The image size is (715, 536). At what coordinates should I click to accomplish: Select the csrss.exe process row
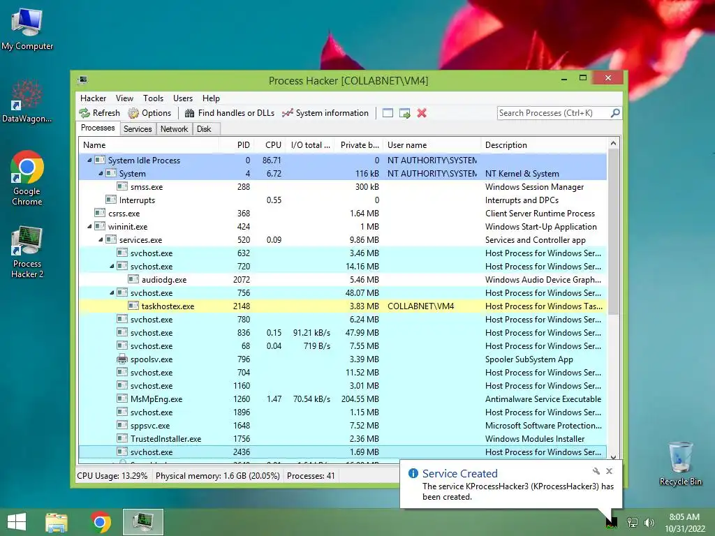342,213
